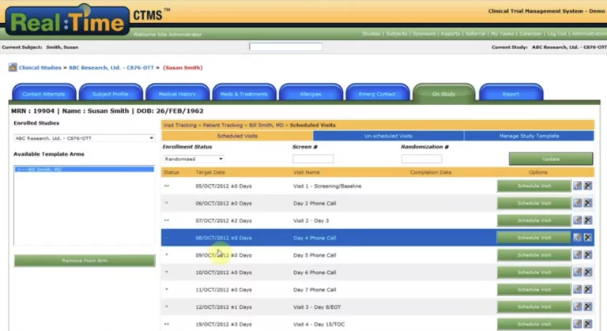The image size is (607, 331).
Task: Open the Contact Attempts tab
Action: (x=43, y=93)
